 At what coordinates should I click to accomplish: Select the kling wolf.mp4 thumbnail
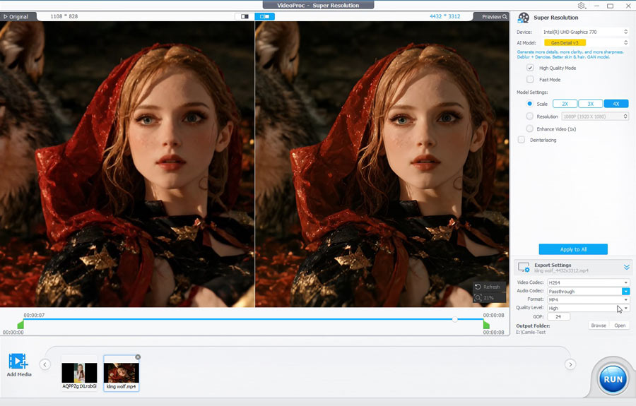(122, 372)
